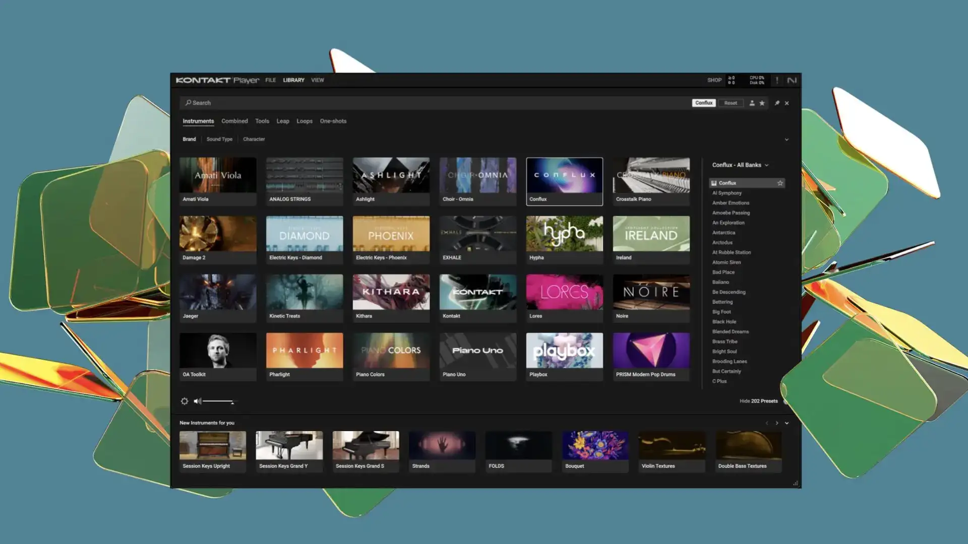
Task: Pick the Pharlight library tile
Action: 305,357
